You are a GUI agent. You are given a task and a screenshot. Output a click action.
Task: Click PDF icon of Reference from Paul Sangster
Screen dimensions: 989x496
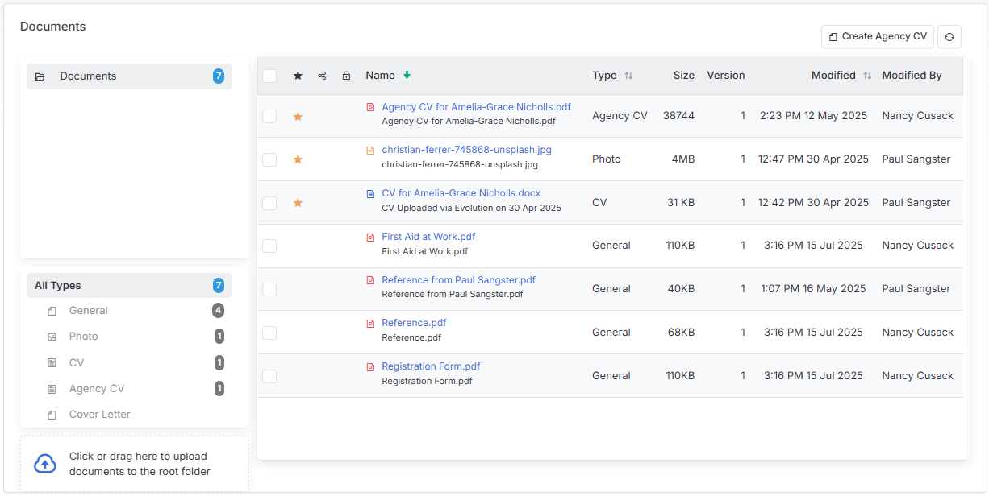(x=370, y=280)
